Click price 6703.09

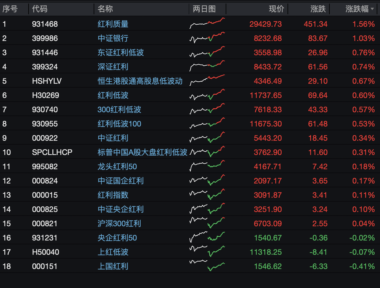(x=268, y=224)
